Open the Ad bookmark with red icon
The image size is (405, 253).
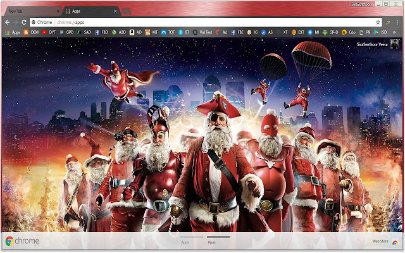point(221,32)
